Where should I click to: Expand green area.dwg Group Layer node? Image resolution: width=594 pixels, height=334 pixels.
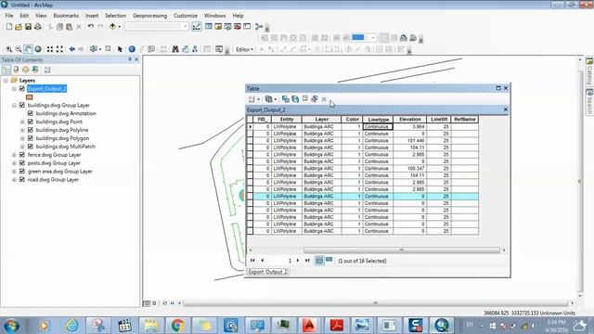pos(14,172)
